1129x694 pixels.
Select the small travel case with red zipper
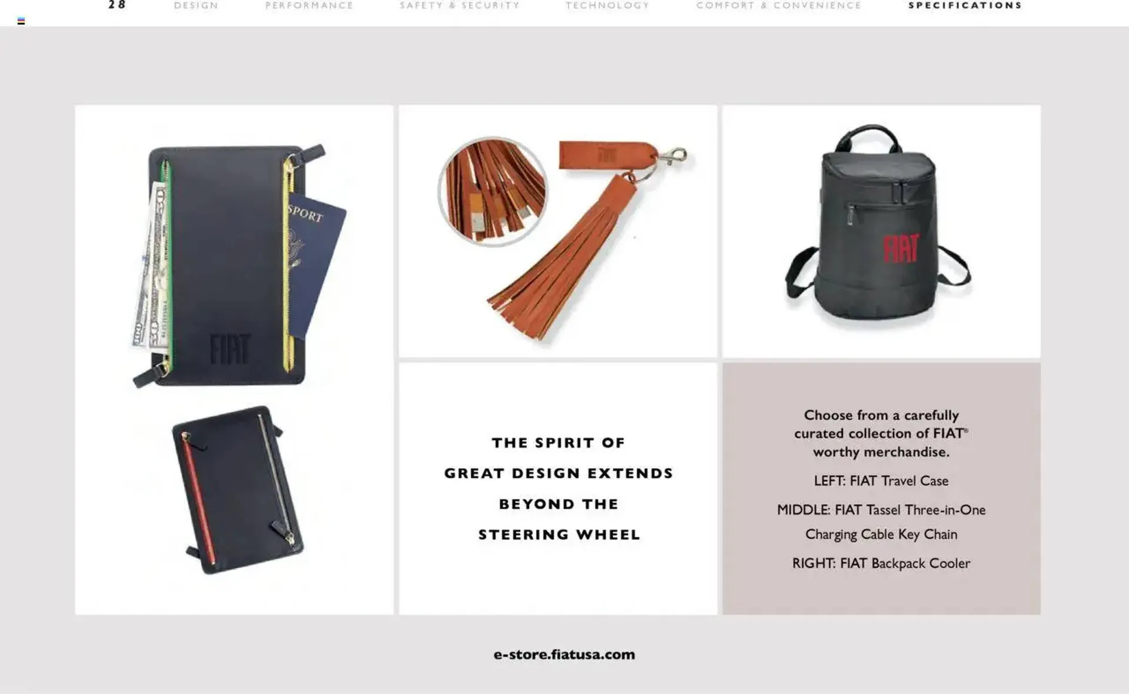point(238,489)
